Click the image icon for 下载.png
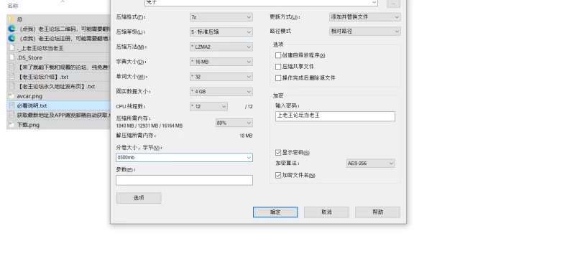575x274 pixels. click(x=11, y=124)
